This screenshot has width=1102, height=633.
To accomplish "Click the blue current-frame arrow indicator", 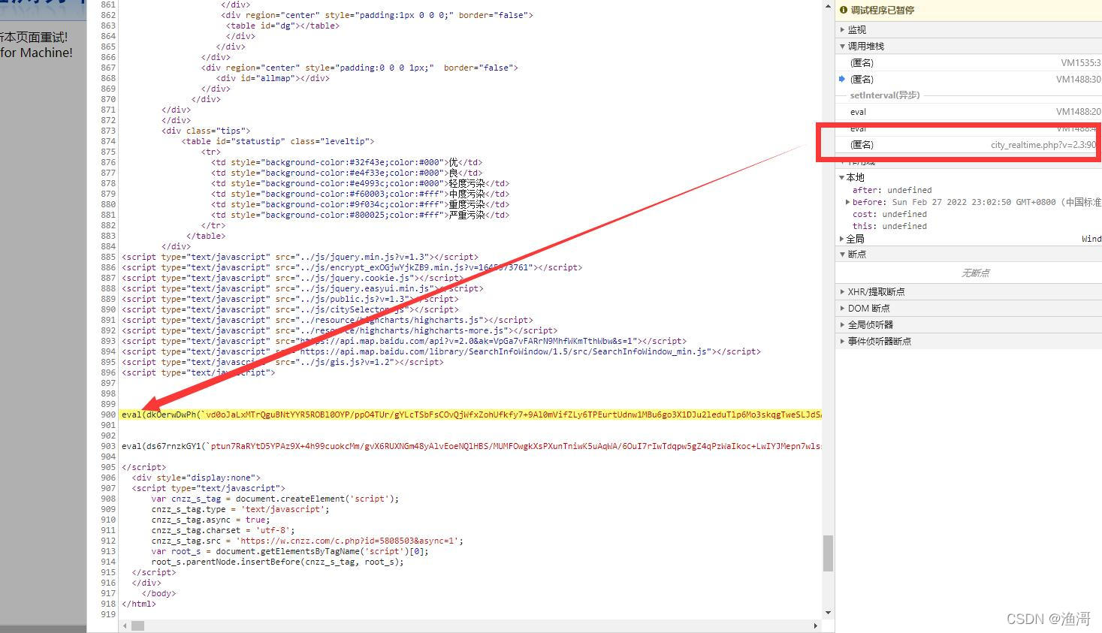I will pyautogui.click(x=842, y=79).
